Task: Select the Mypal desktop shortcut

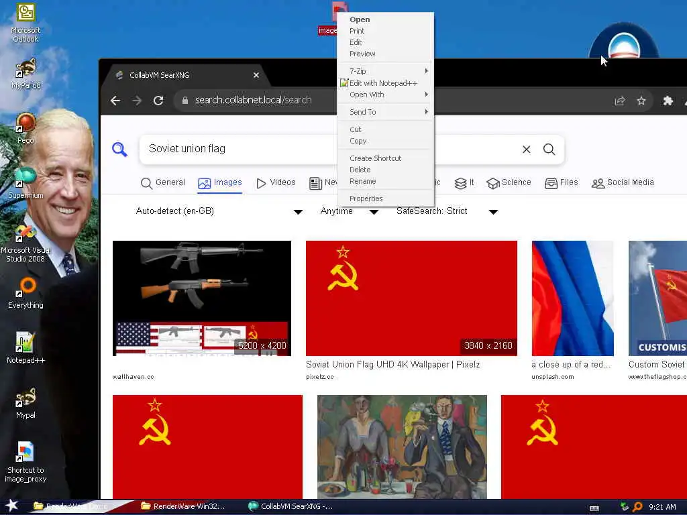Action: tap(25, 403)
